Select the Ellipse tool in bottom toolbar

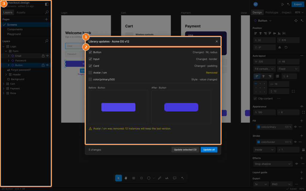[149, 178]
